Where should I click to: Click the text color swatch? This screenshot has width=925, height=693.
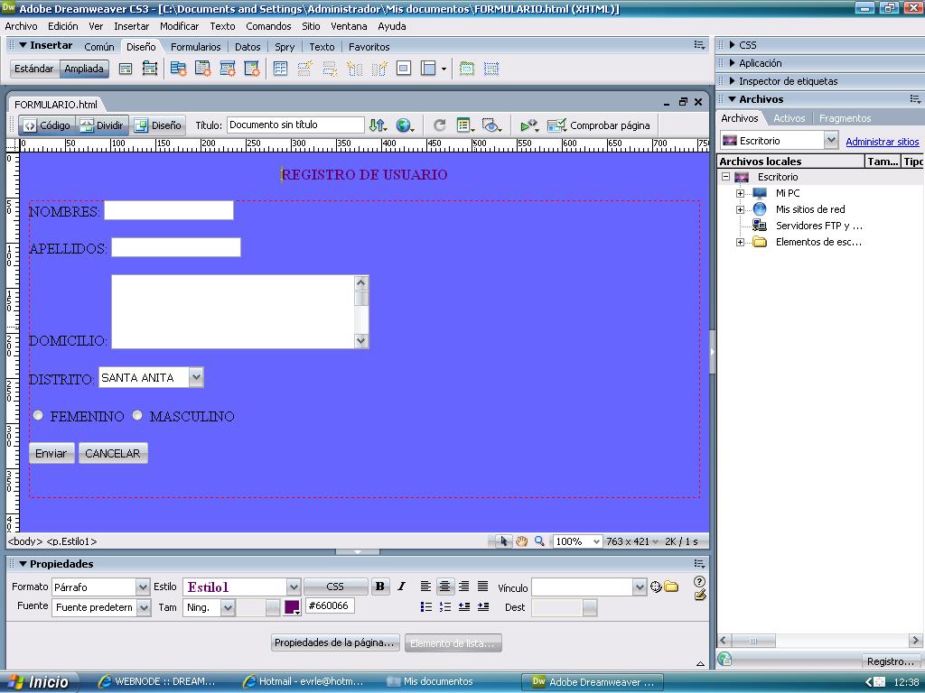(292, 607)
